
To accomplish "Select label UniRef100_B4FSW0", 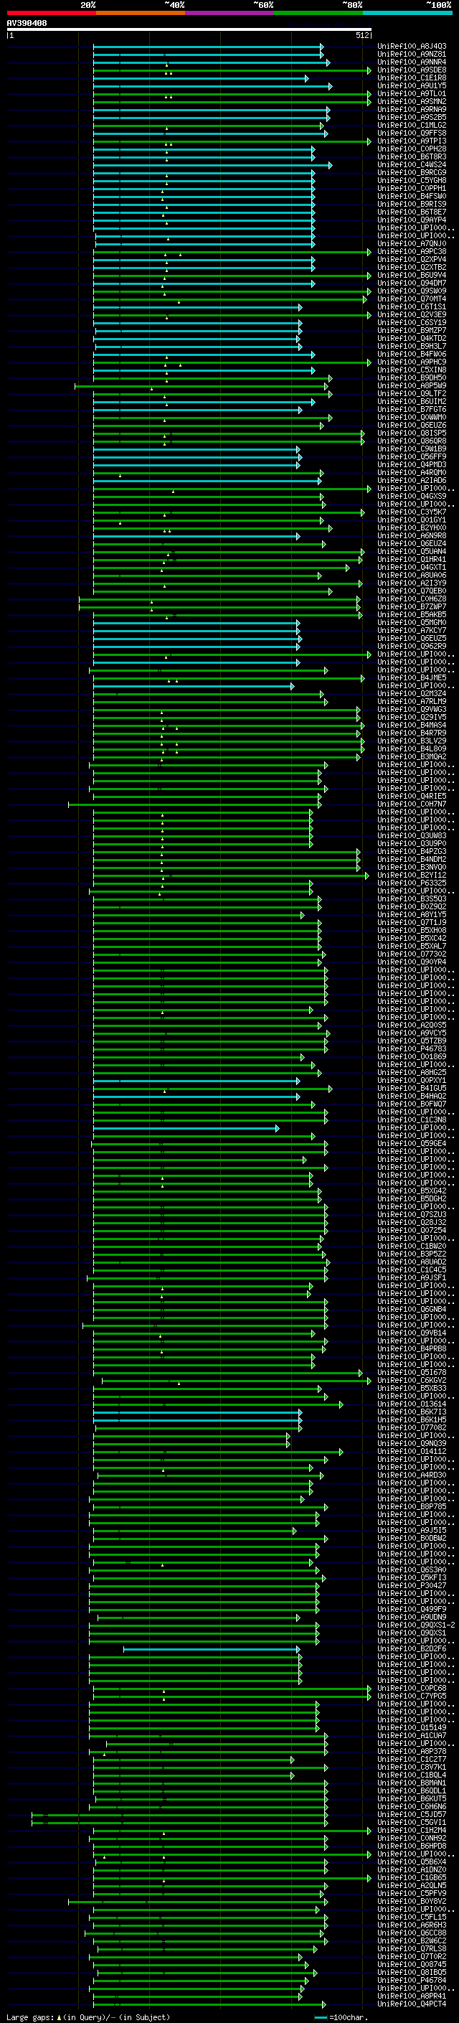I will (412, 197).
